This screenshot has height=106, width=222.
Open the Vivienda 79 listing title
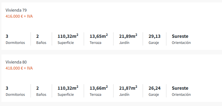[x=16, y=10]
